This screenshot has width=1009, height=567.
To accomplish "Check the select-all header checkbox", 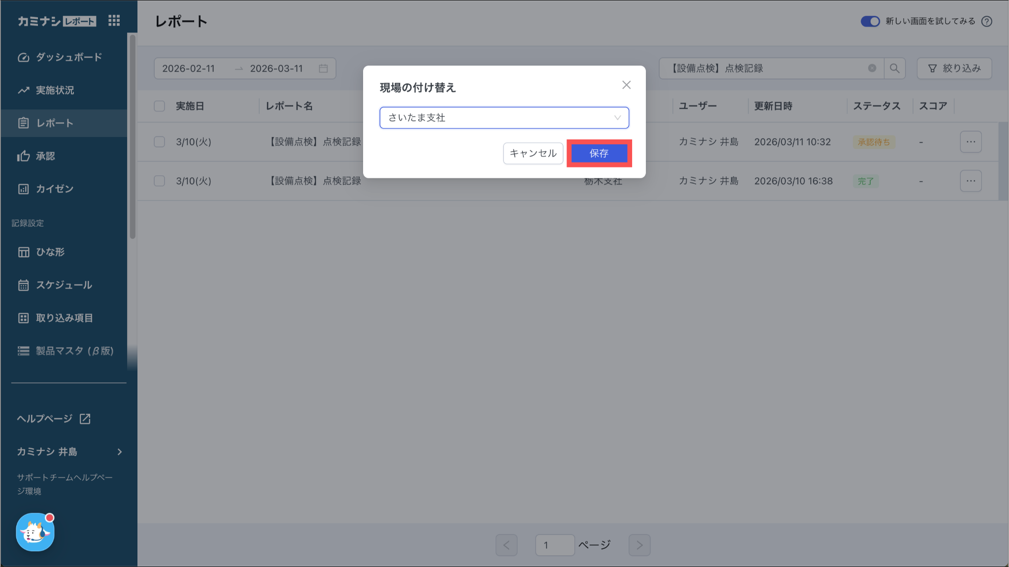I will [x=159, y=106].
